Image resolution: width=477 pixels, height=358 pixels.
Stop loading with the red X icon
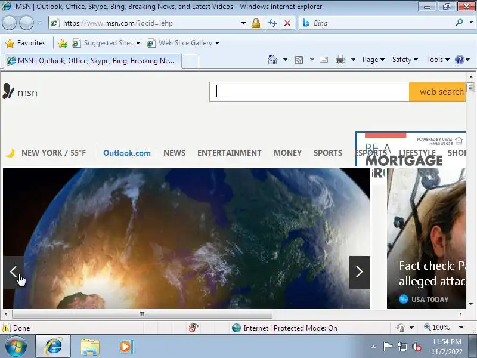[x=287, y=23]
